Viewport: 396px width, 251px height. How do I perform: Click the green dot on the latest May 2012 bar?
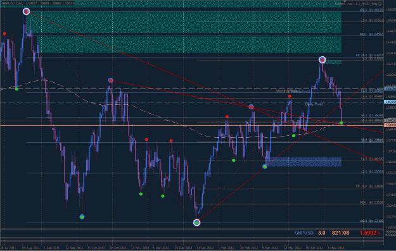click(342, 123)
